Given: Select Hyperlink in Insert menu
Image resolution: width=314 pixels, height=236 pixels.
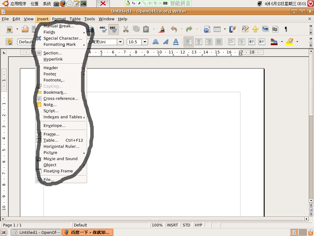Looking at the screenshot, I should click(61, 59).
